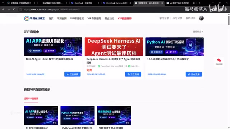This screenshot has height=129, width=230.
Task: Open a new browser tab with plus icon
Action: tap(199, 3)
